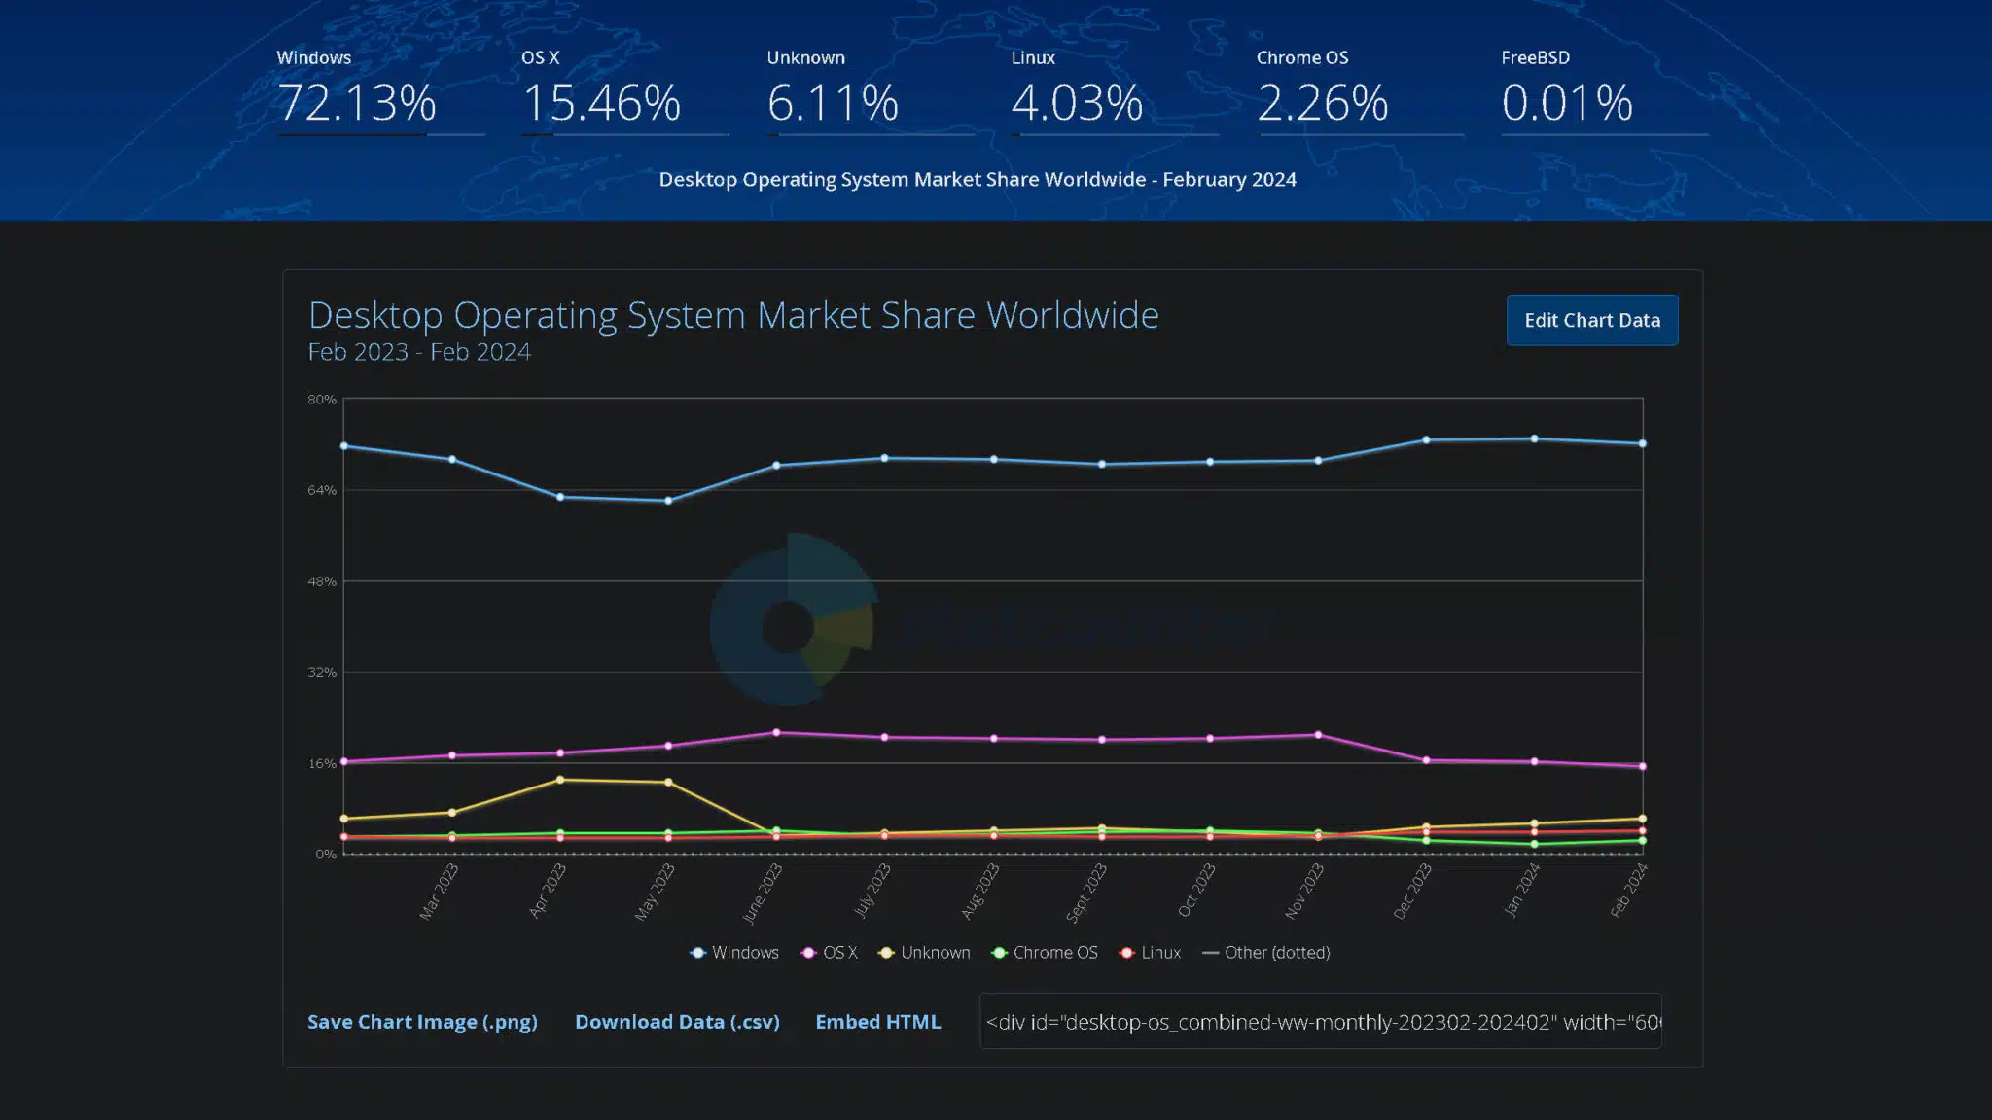Click the Other (dotted) legend line icon
Viewport: 1992px width, 1120px height.
click(1213, 953)
